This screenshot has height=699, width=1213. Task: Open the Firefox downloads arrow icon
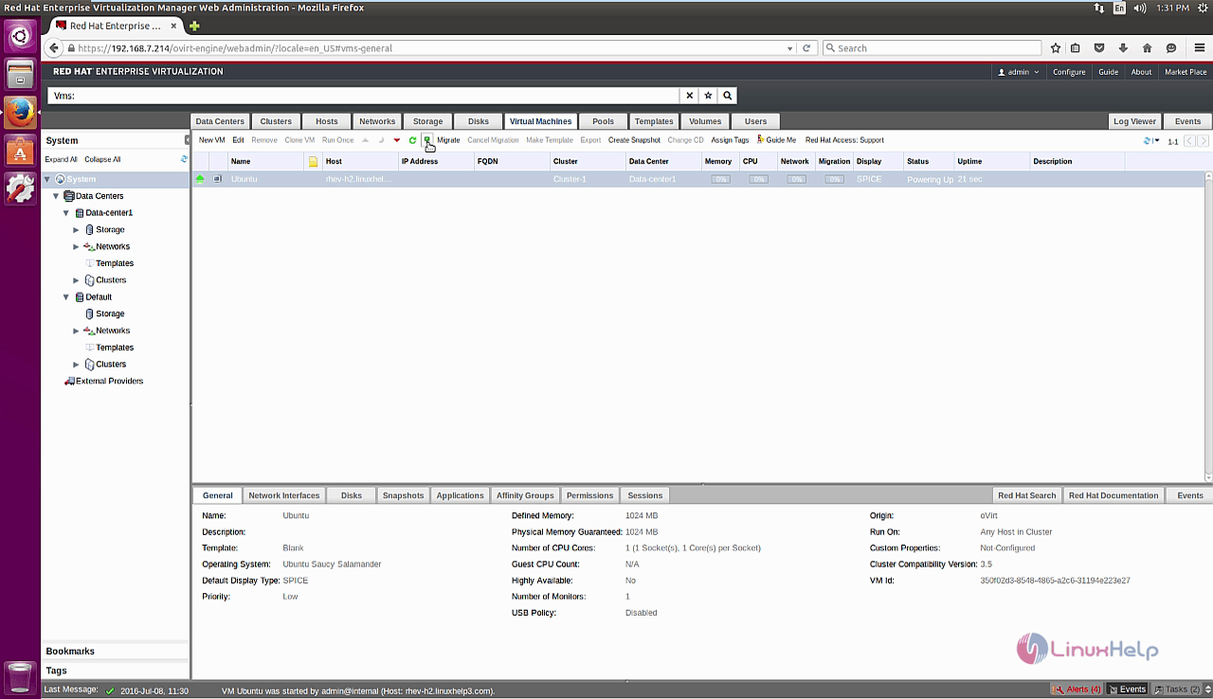pos(1123,48)
